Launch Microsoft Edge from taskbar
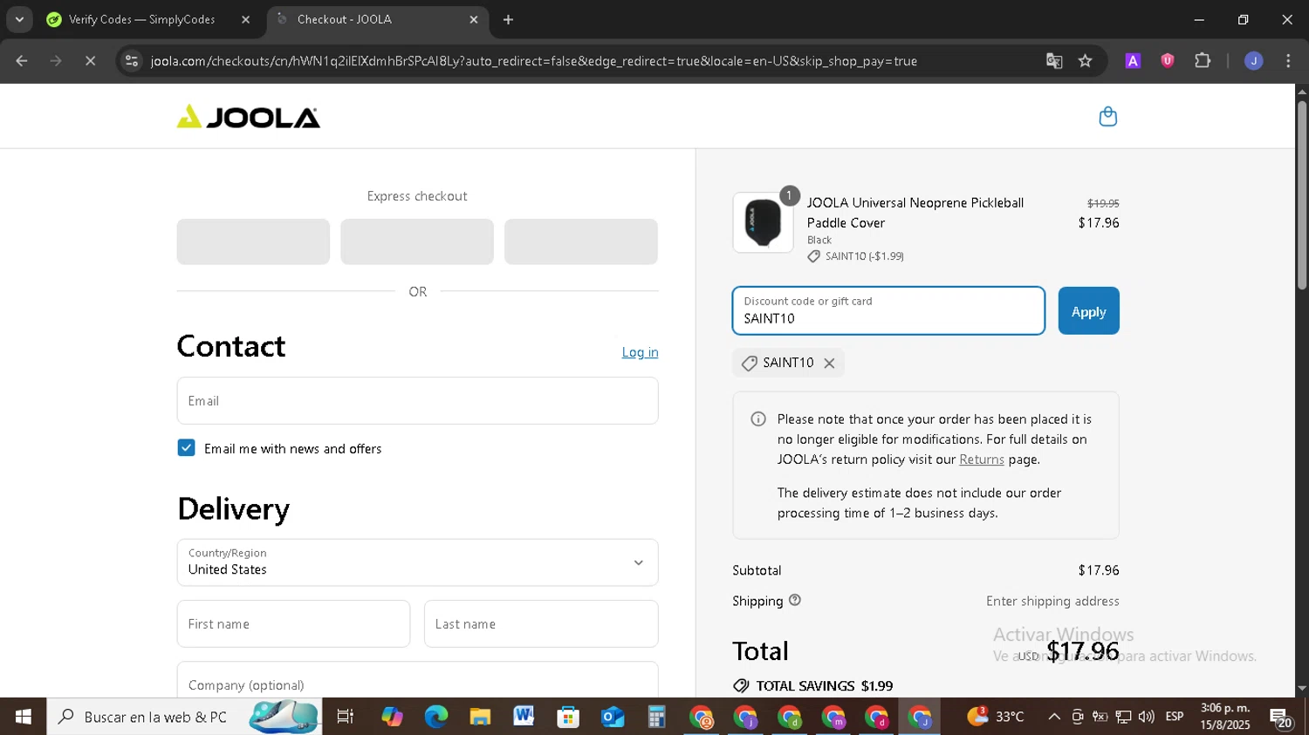The image size is (1309, 735). [435, 717]
